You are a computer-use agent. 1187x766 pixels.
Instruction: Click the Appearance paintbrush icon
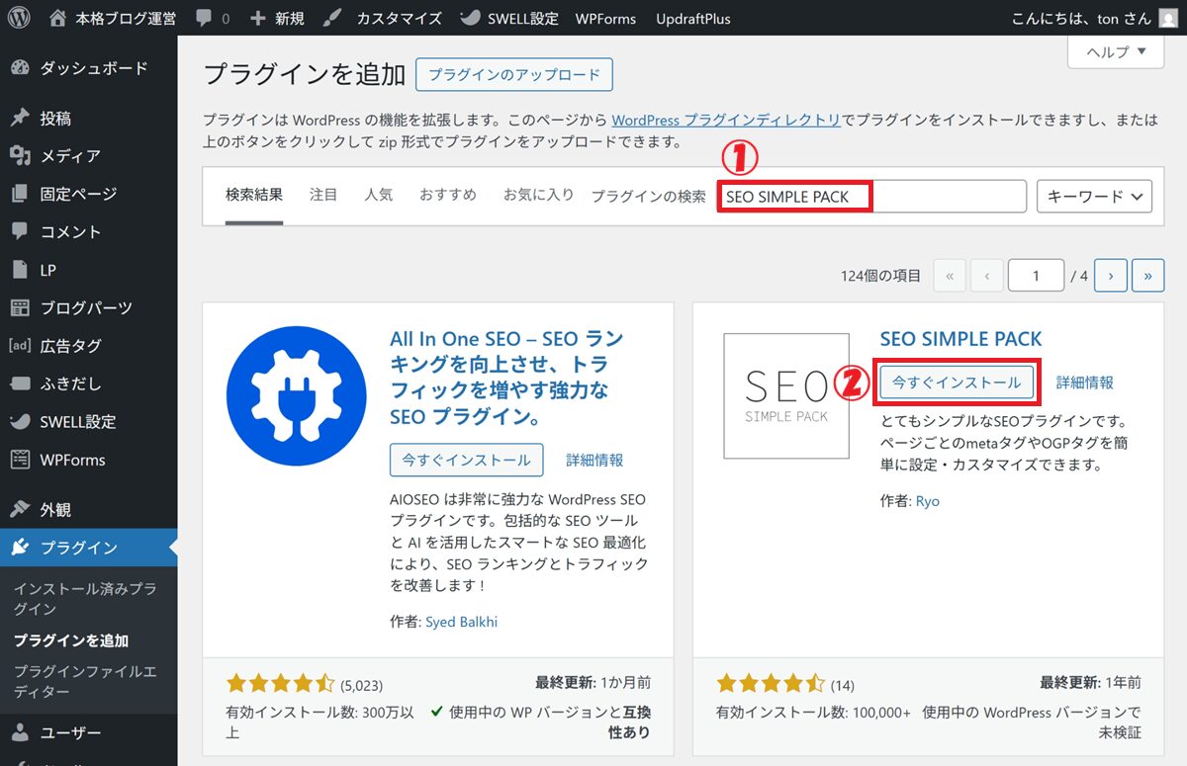pos(19,510)
